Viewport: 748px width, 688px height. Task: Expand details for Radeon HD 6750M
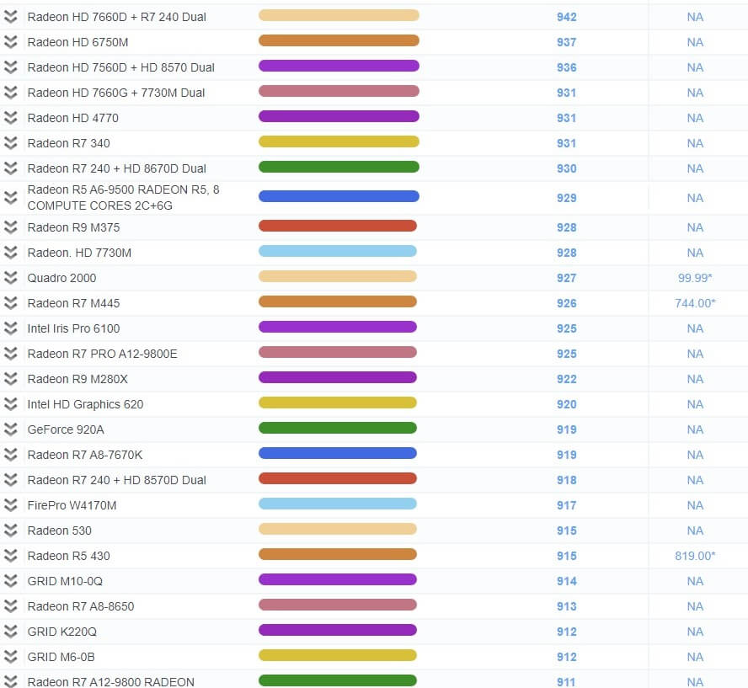[10, 42]
